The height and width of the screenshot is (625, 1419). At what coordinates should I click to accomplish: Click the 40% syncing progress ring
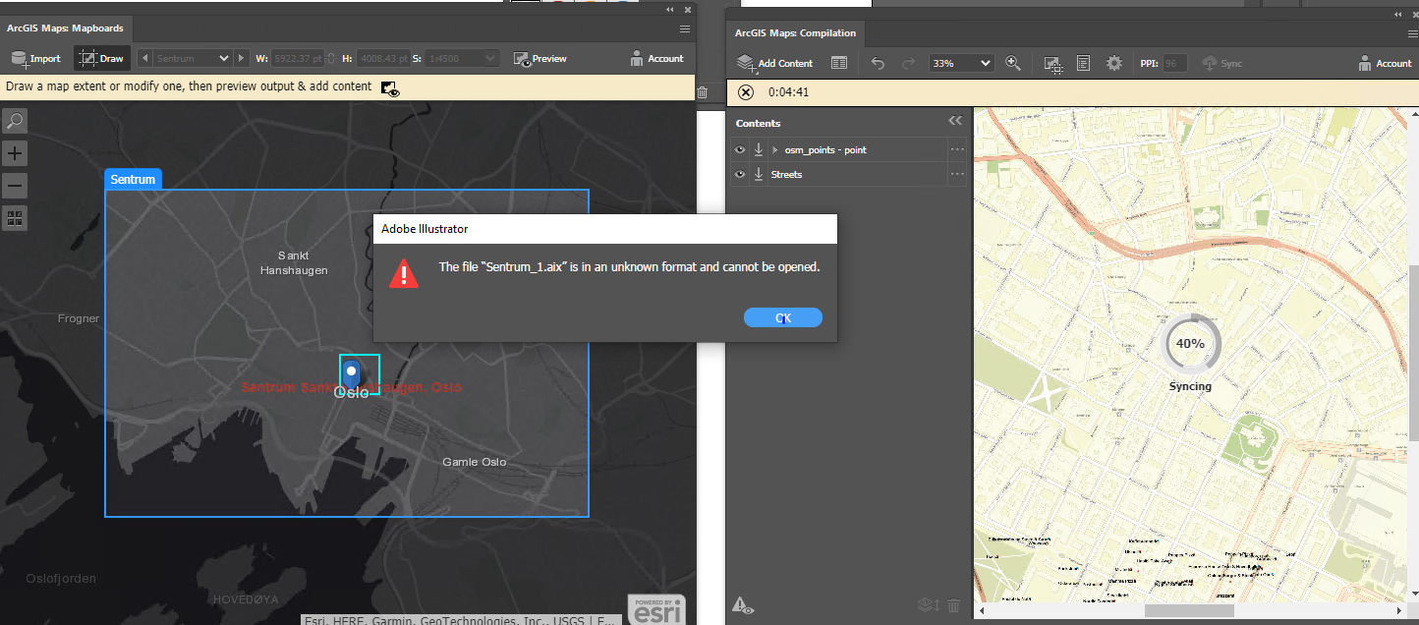click(x=1191, y=344)
